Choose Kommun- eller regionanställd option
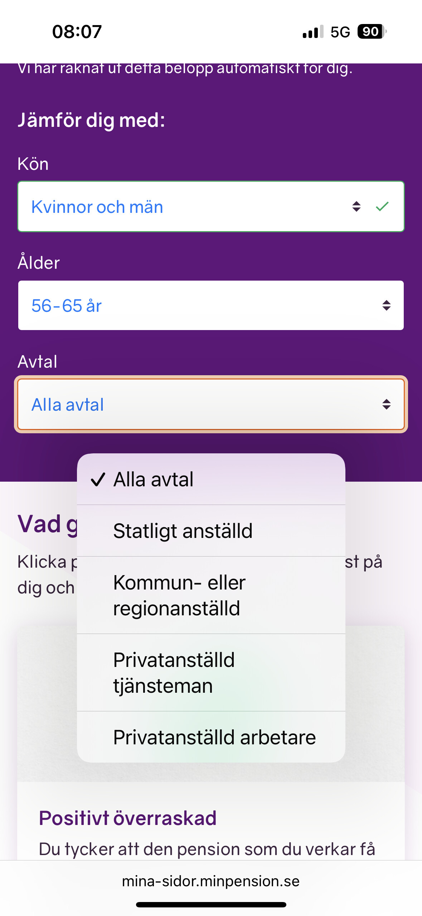The width and height of the screenshot is (422, 916). pyautogui.click(x=211, y=595)
